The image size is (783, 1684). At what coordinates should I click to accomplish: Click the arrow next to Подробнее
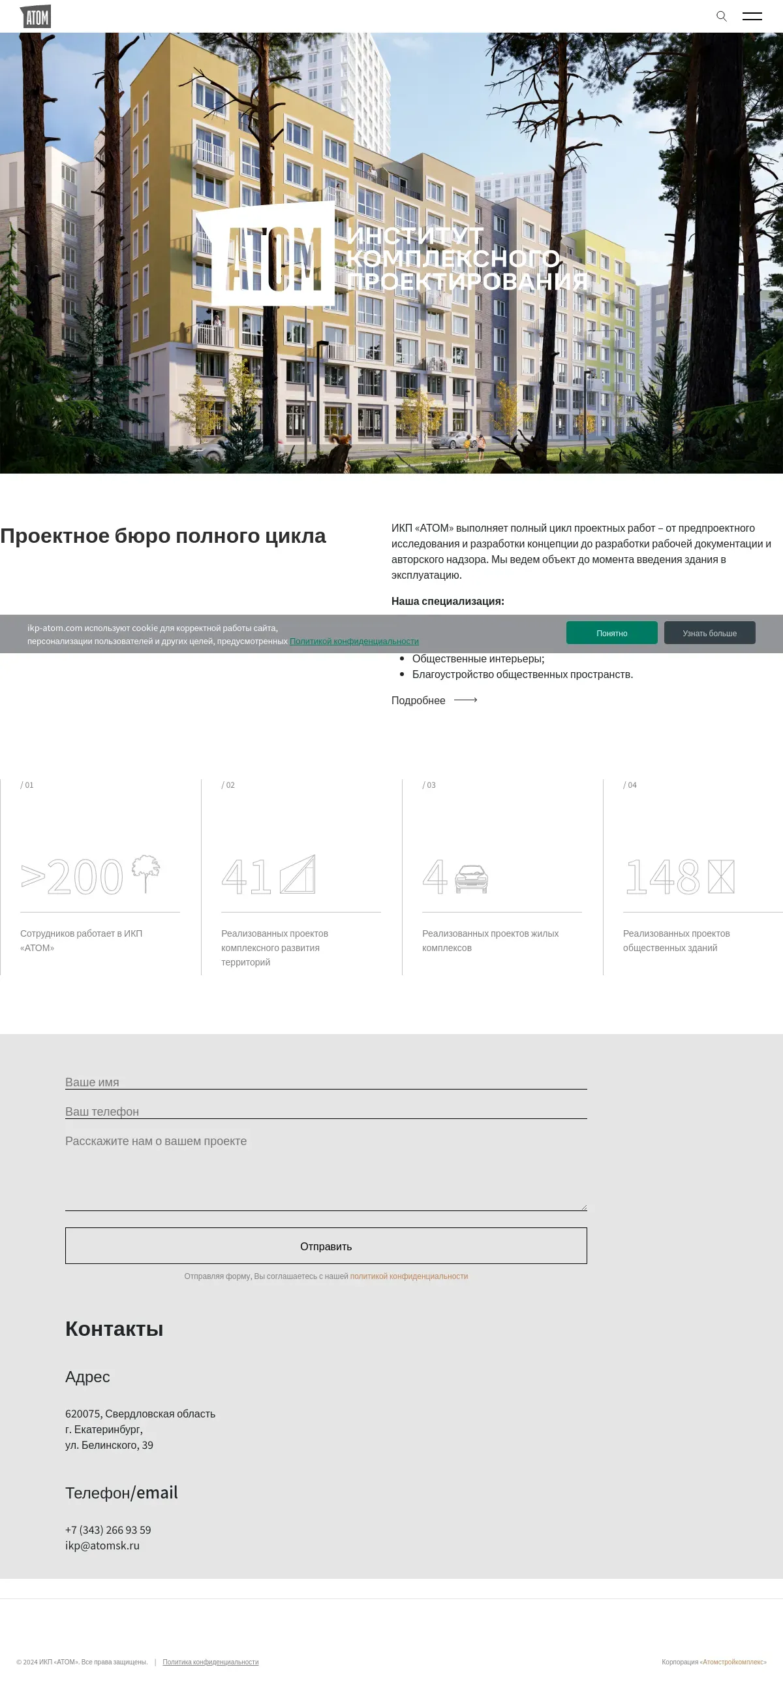[x=466, y=700]
